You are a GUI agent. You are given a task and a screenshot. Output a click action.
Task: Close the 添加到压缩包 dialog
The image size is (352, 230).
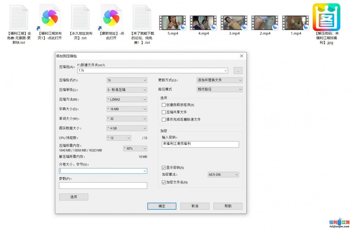pyautogui.click(x=241, y=56)
